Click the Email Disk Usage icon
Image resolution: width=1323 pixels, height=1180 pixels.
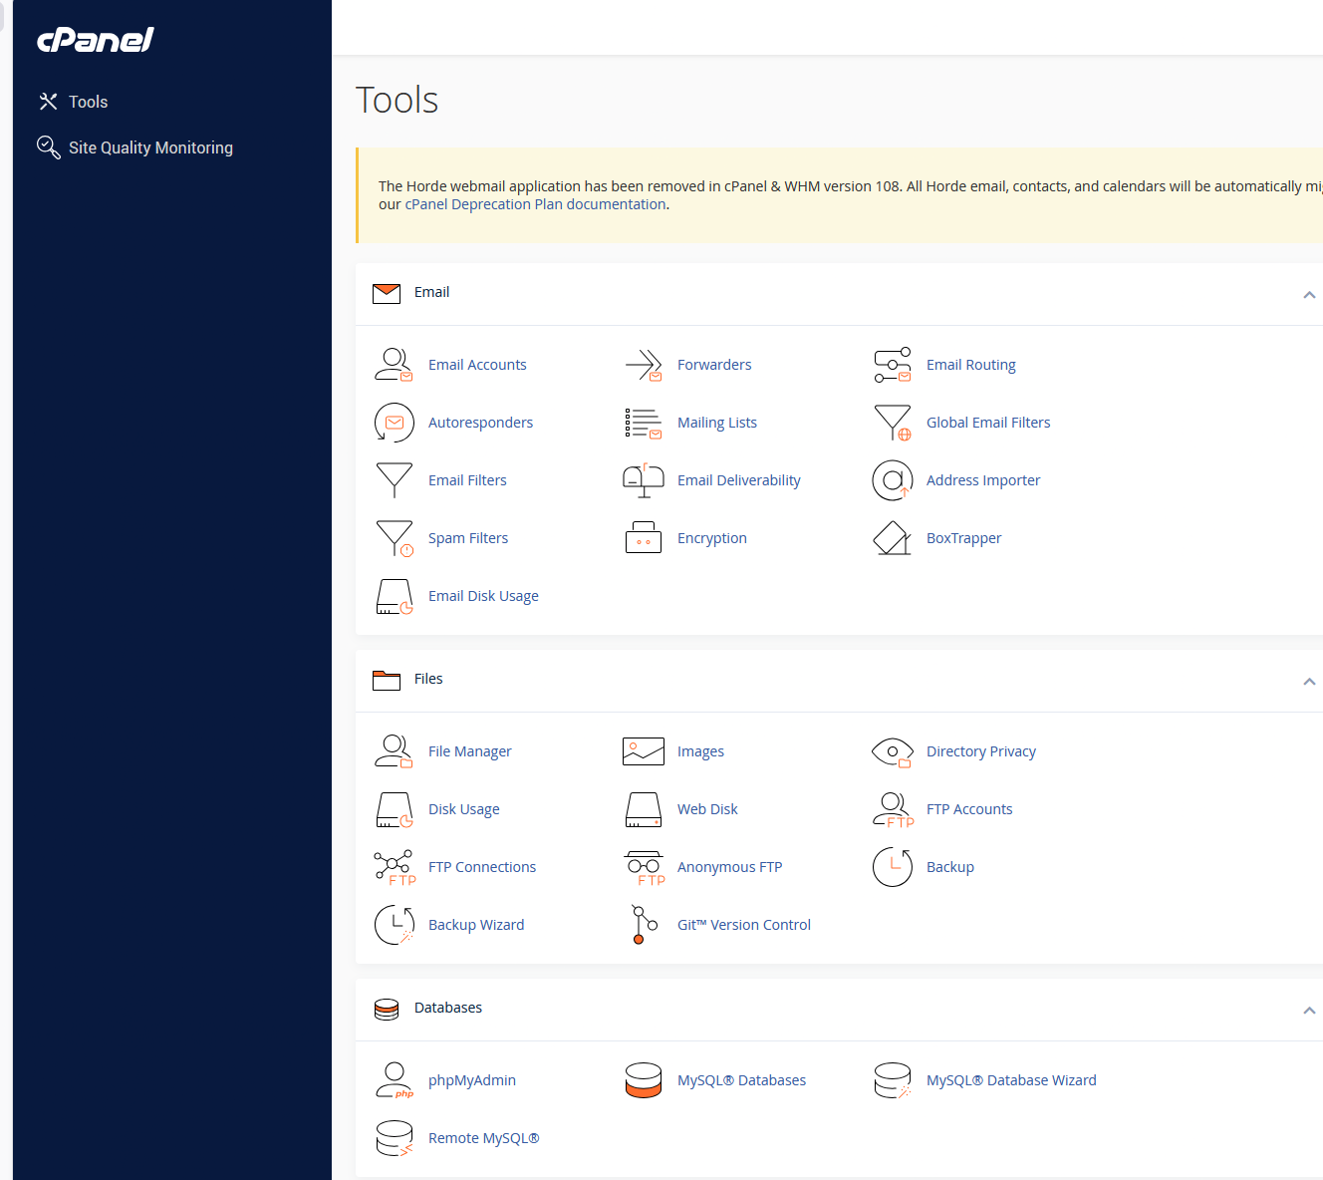(395, 596)
